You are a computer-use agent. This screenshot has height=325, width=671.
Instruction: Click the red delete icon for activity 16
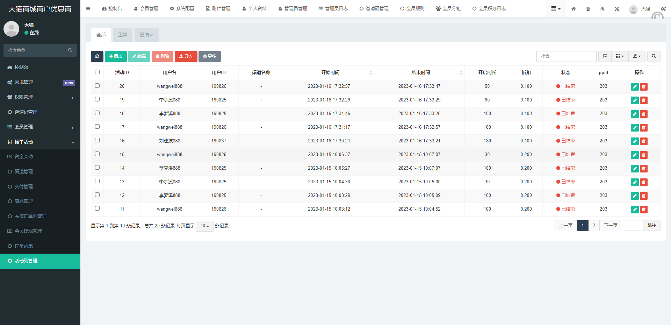point(644,141)
